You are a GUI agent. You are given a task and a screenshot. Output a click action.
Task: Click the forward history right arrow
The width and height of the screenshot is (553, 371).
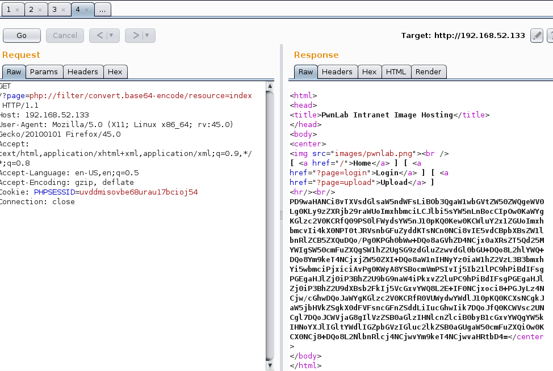click(x=136, y=35)
